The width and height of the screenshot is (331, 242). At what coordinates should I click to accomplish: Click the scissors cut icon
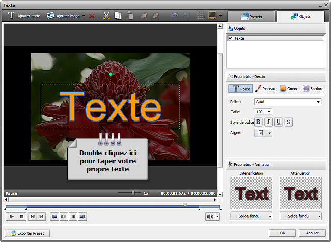click(x=106, y=16)
